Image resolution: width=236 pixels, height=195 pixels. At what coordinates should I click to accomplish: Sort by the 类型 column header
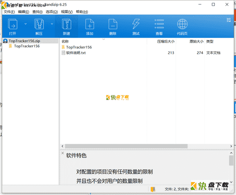(210, 41)
